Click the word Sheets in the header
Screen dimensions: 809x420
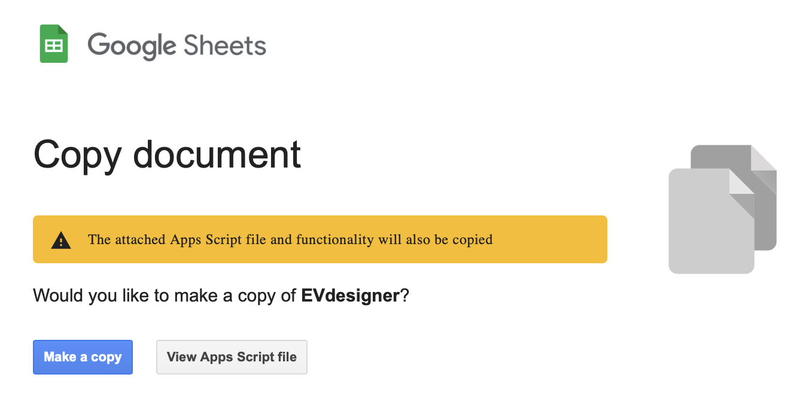(224, 45)
